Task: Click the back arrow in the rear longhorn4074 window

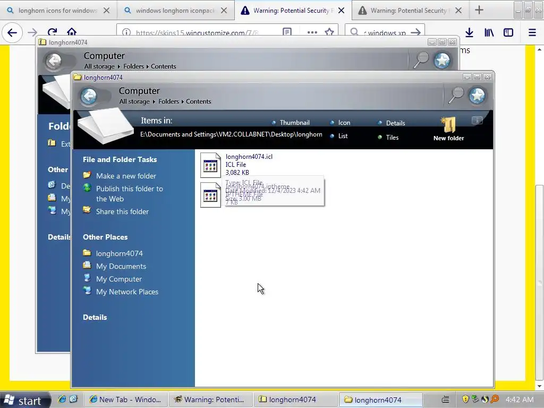Action: click(54, 61)
